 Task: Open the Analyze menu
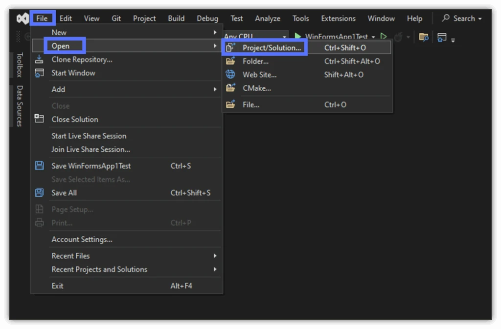268,18
